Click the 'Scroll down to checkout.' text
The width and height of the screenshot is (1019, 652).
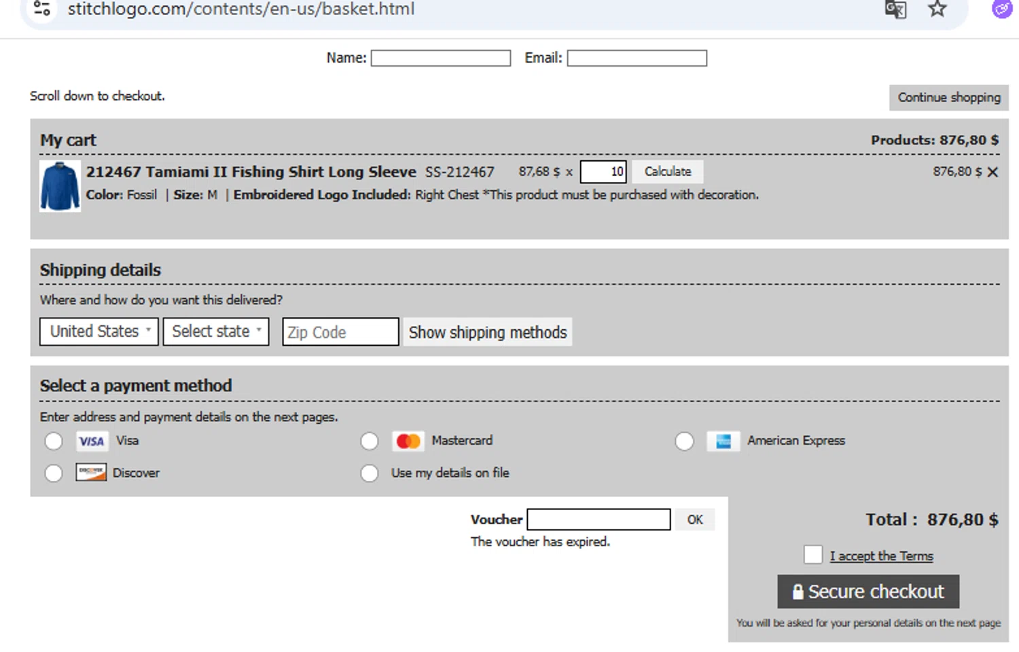[x=97, y=96]
